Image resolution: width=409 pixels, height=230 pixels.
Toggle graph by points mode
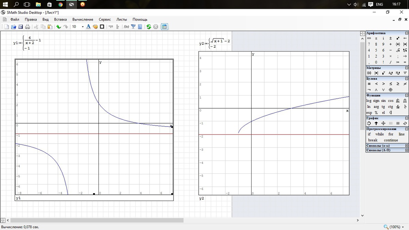click(x=391, y=123)
